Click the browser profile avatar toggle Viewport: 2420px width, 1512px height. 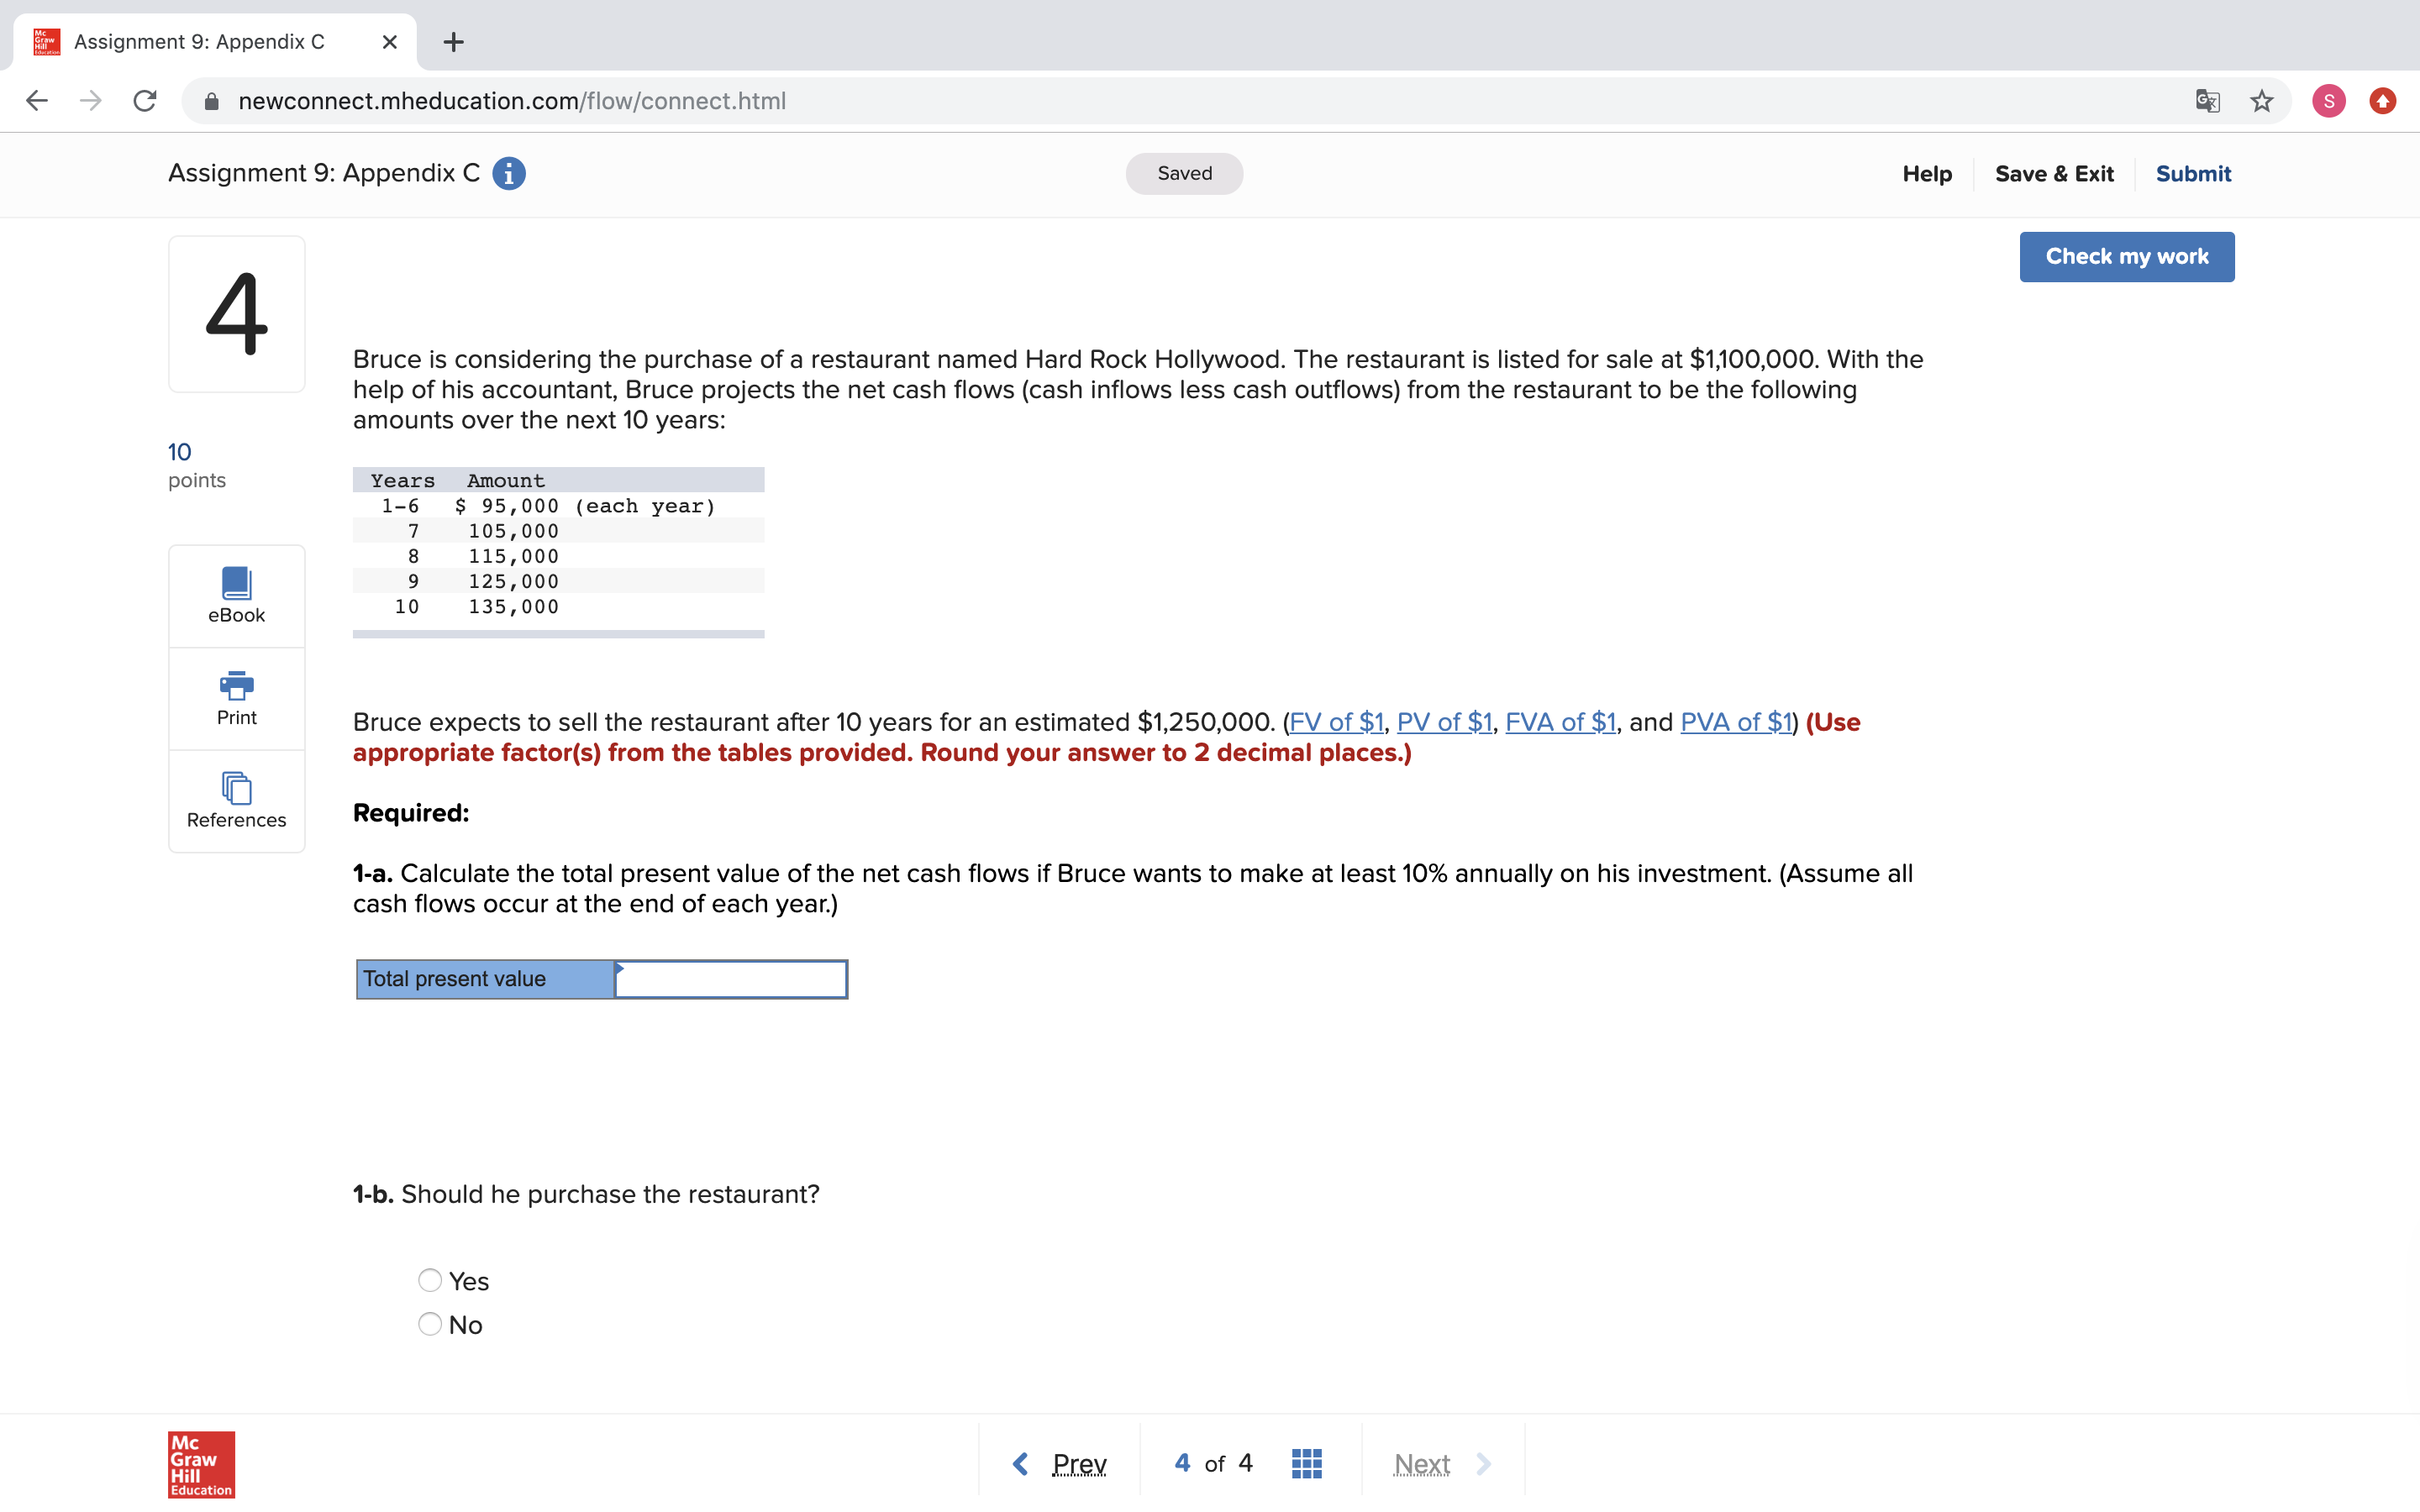coord(2328,100)
